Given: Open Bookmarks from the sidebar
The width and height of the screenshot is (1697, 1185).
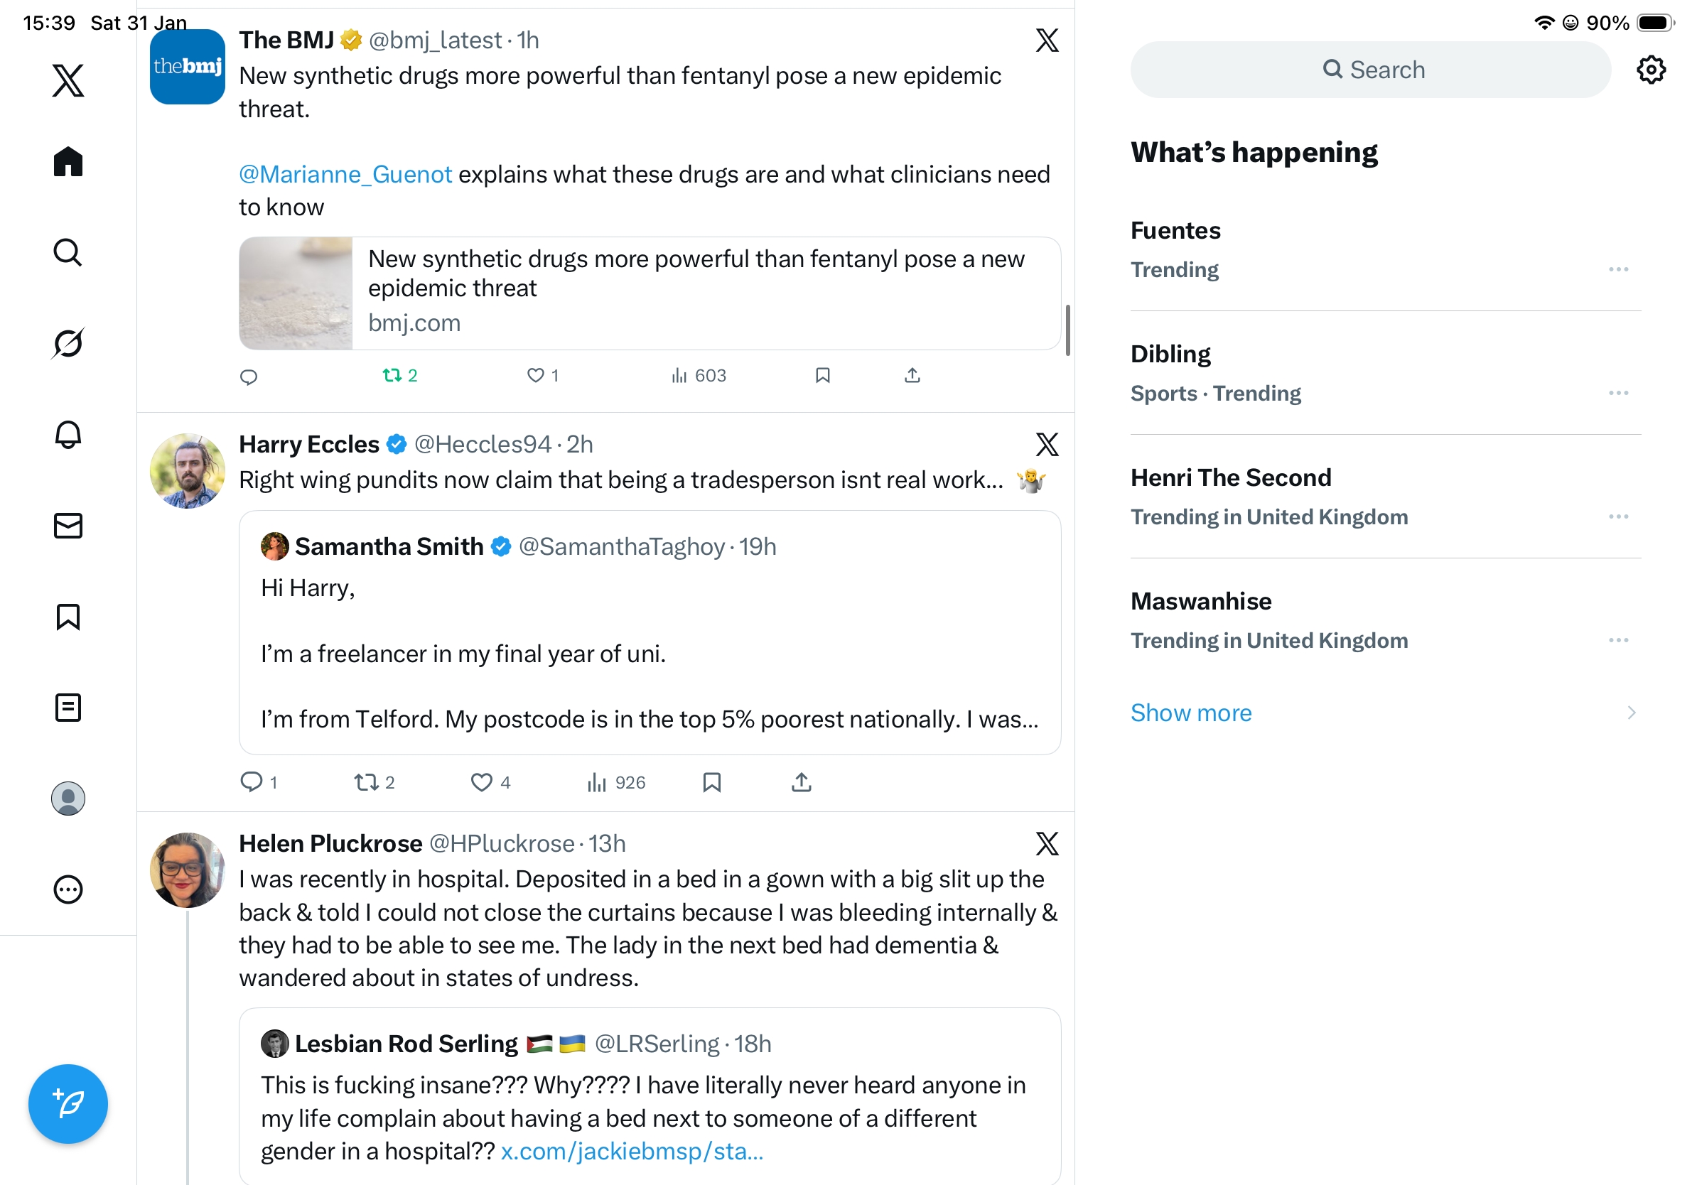Looking at the screenshot, I should pos(68,616).
